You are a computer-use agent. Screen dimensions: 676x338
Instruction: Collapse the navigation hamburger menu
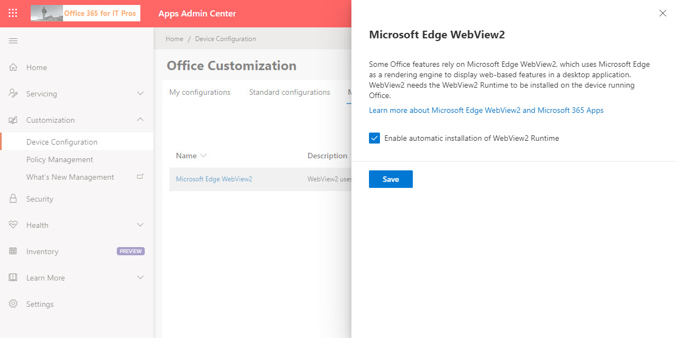pyautogui.click(x=13, y=41)
